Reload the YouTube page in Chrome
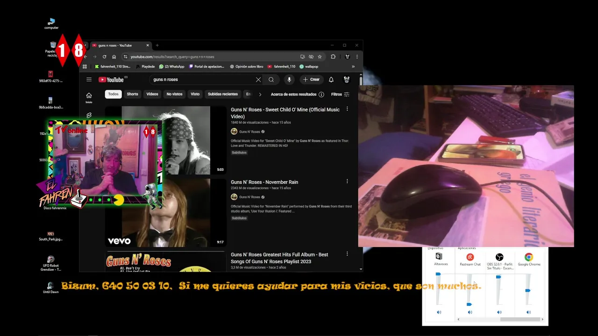 (x=104, y=56)
